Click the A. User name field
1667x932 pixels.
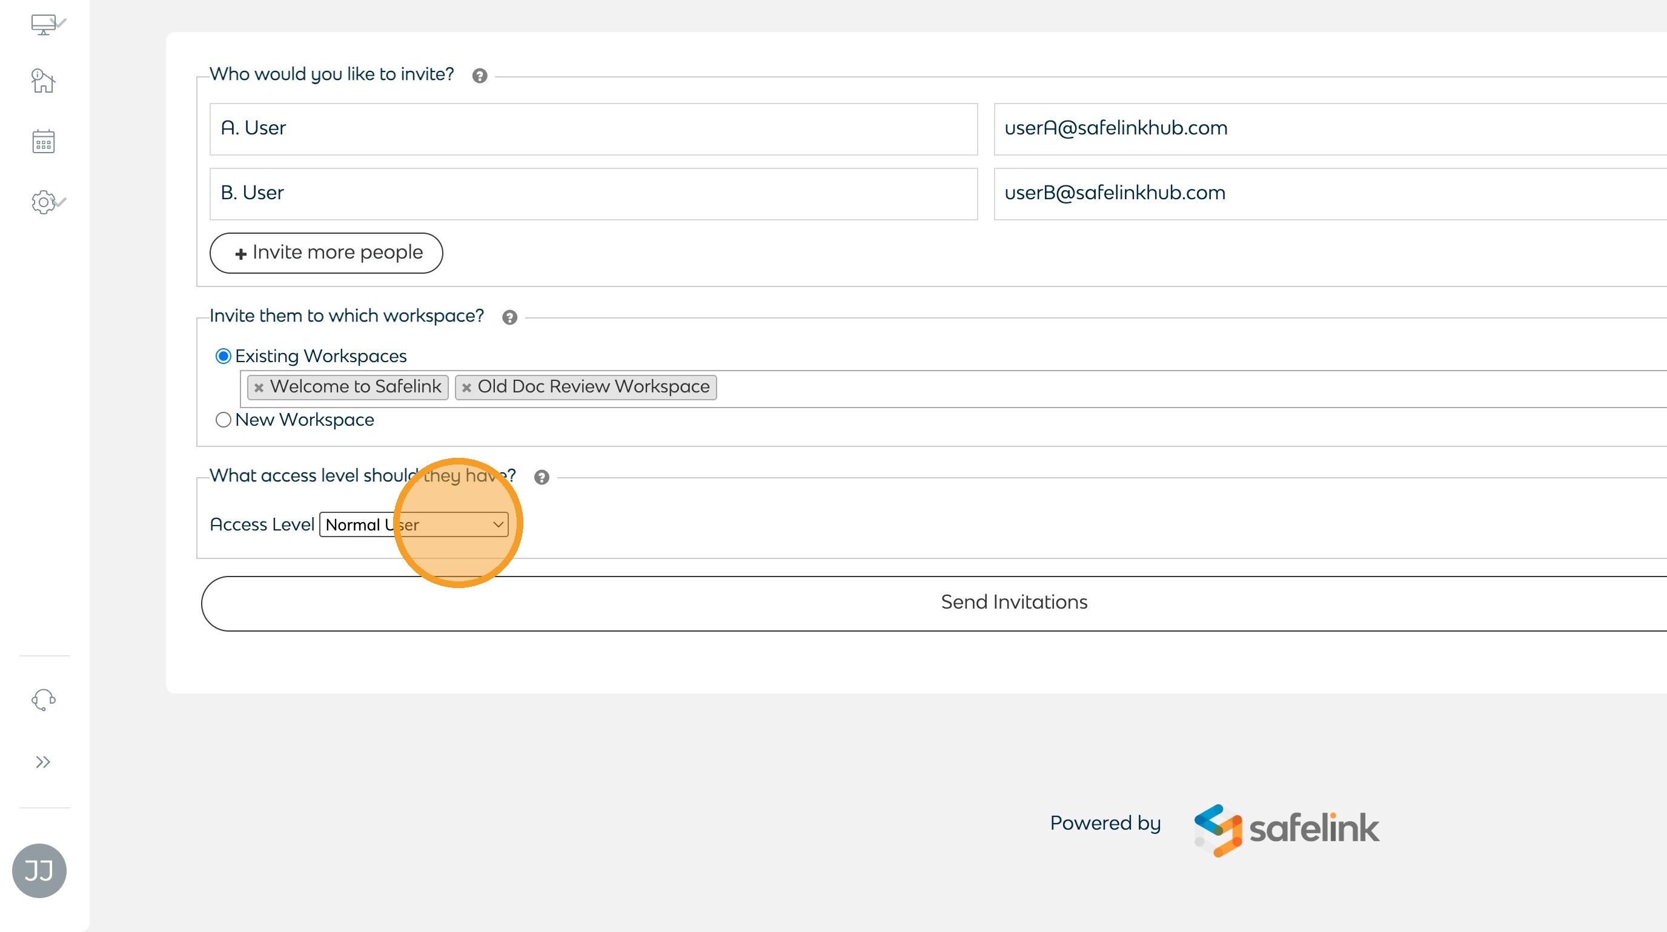[593, 129]
